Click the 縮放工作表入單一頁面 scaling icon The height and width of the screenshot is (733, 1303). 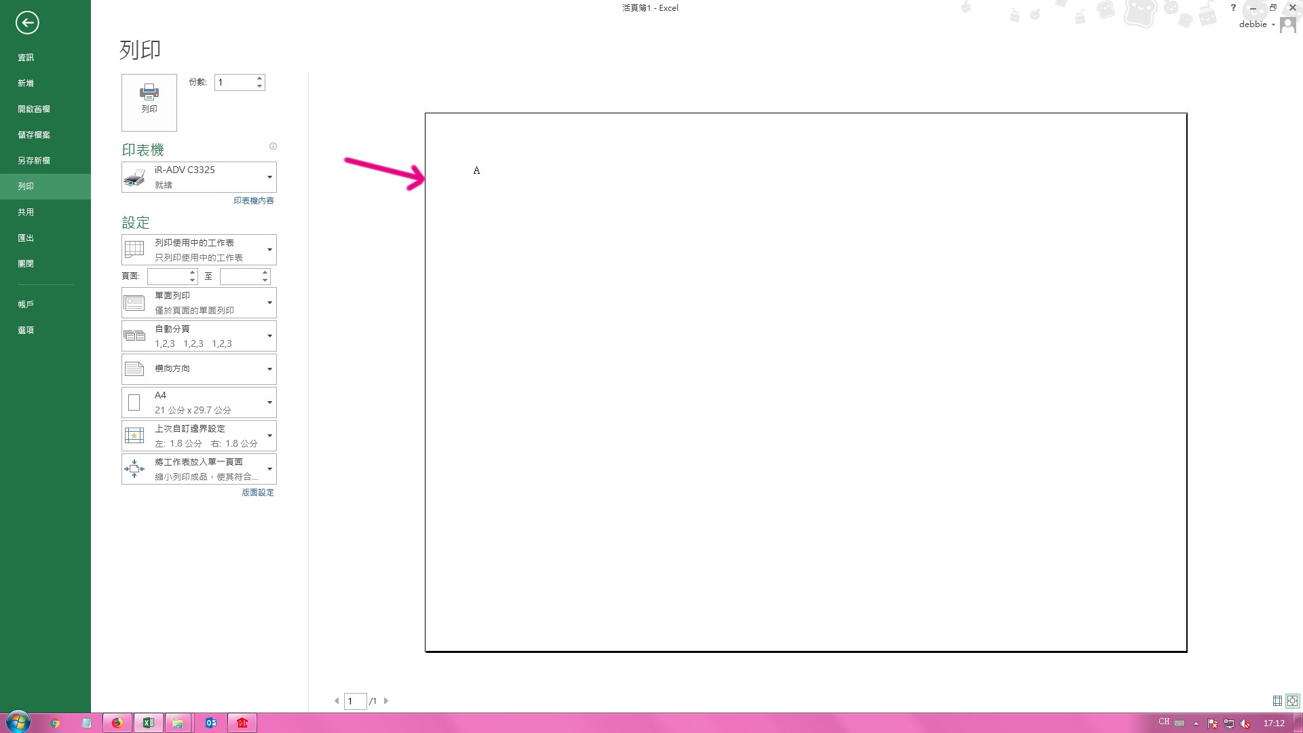tap(134, 468)
